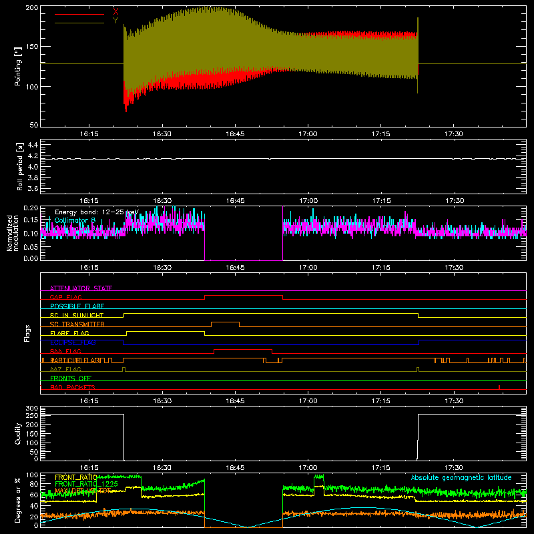Click the orange PARTICLE_FLAG label
Screen dimensions: 534x534
[75, 360]
